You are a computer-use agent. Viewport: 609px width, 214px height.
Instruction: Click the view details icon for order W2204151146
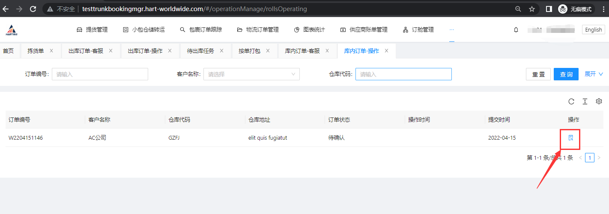tap(570, 138)
